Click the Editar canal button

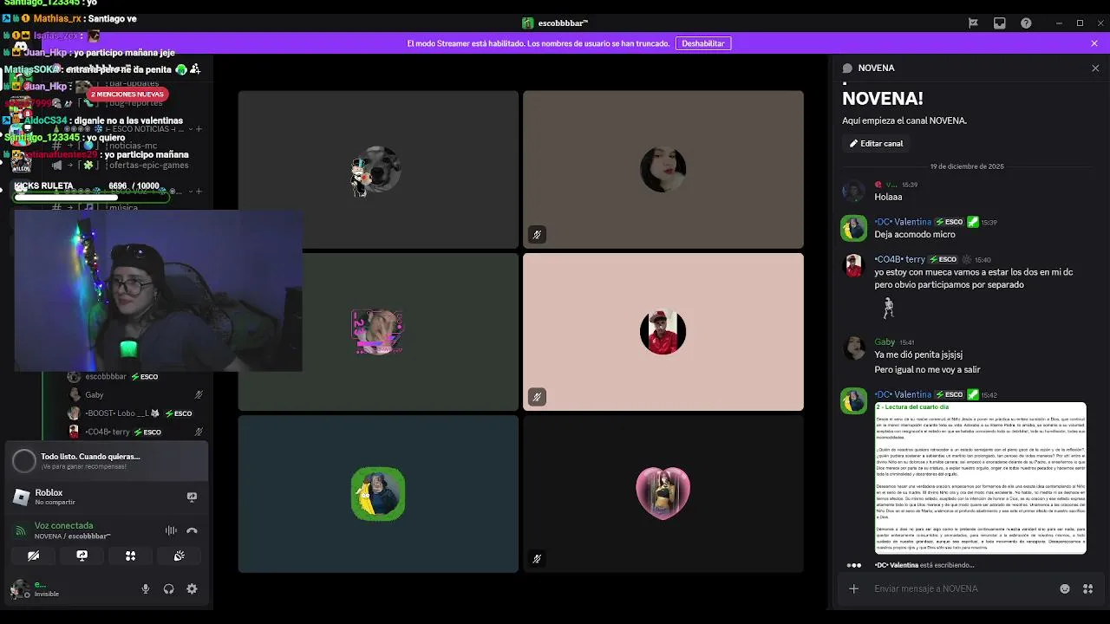pyautogui.click(x=876, y=144)
